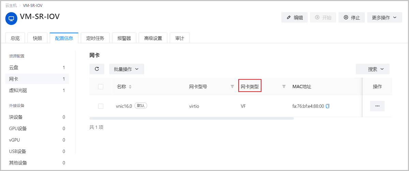The width and height of the screenshot is (409, 171).
Task: Click the filter icon for 网卡类型 column
Action: (x=284, y=87)
